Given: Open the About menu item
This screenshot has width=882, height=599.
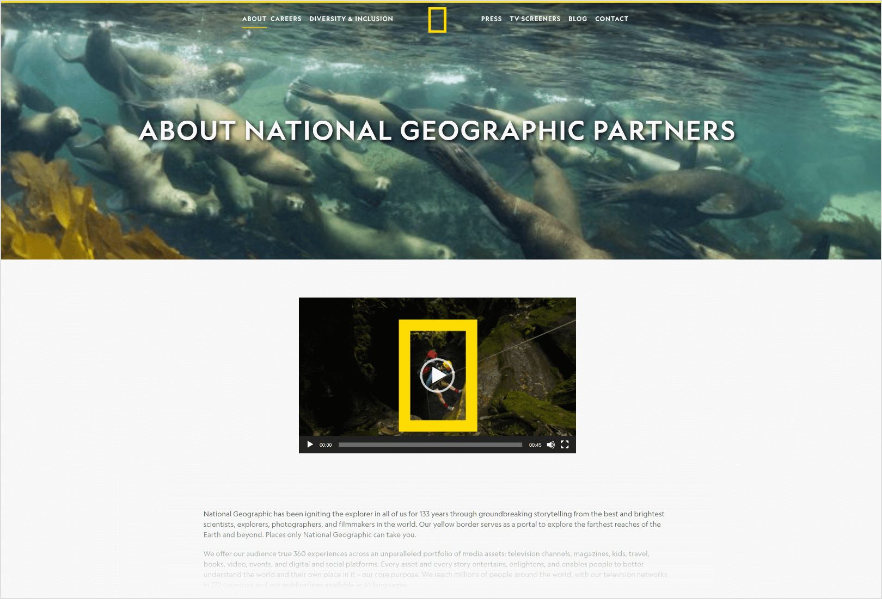Looking at the screenshot, I should [x=254, y=18].
